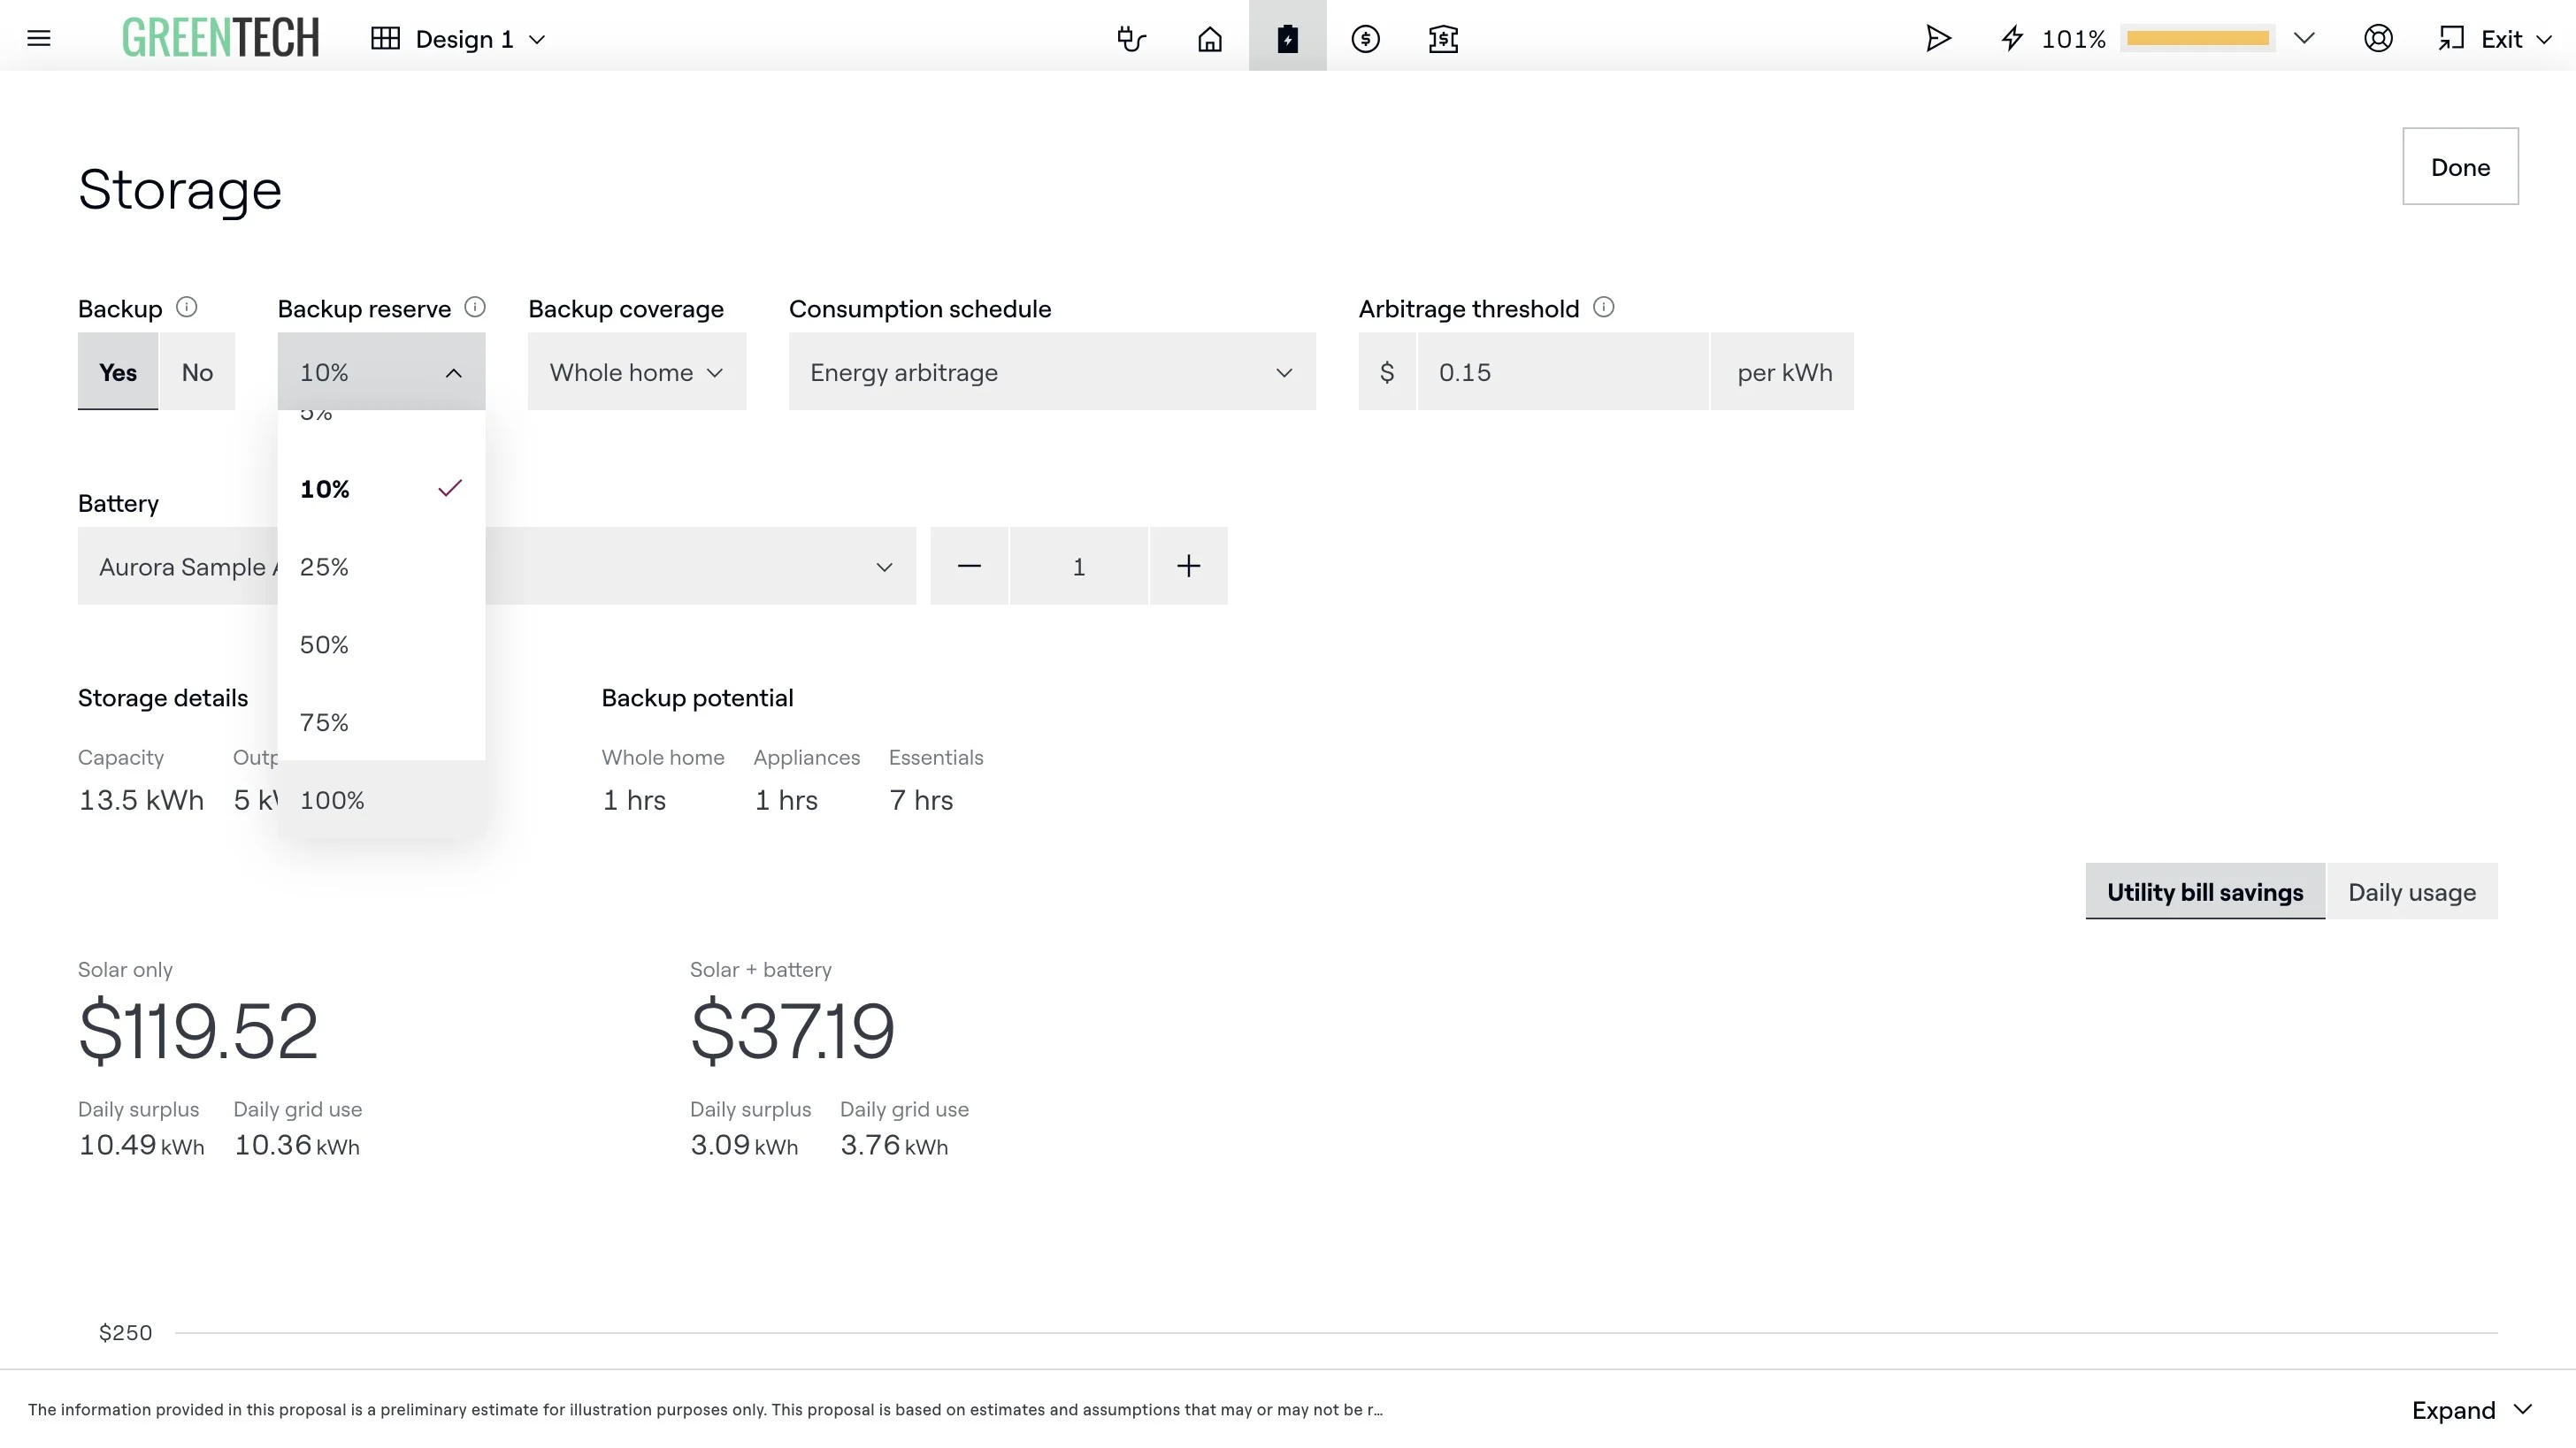
Task: Click the Exit button
Action: (x=2495, y=39)
